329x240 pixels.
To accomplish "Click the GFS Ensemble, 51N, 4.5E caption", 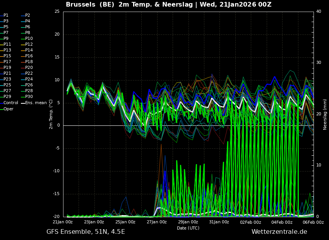I will click(86, 232).
